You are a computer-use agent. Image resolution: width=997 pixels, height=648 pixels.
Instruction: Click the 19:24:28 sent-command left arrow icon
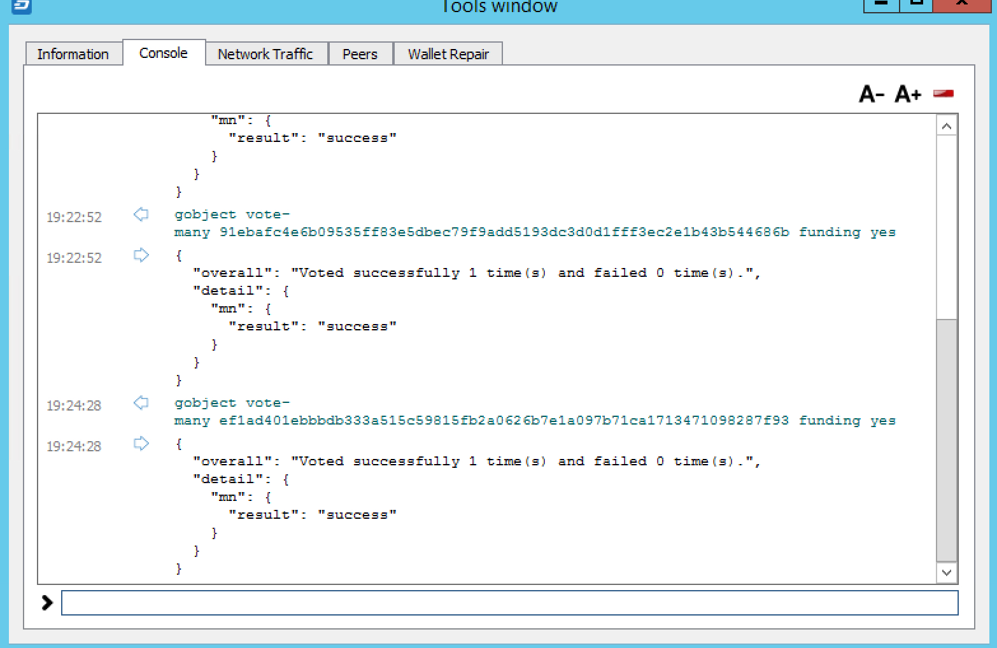pos(141,403)
